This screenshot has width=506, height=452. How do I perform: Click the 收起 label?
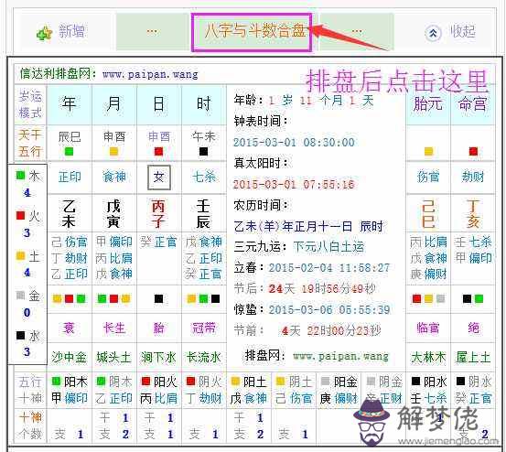(463, 32)
